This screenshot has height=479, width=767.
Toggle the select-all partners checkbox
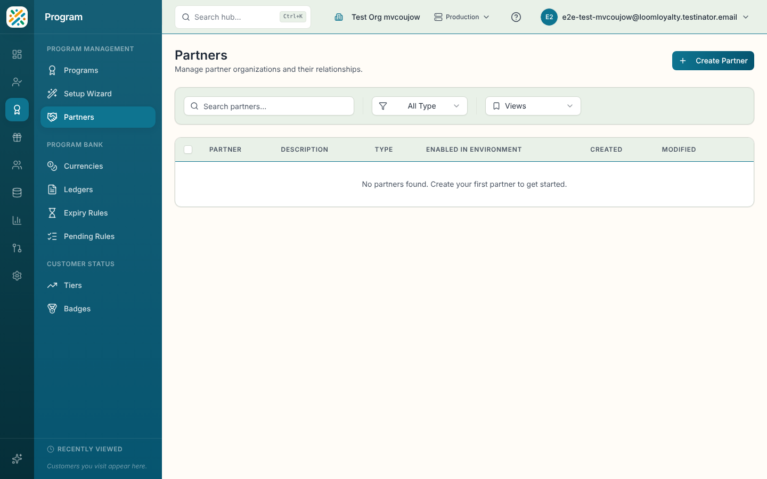188,150
